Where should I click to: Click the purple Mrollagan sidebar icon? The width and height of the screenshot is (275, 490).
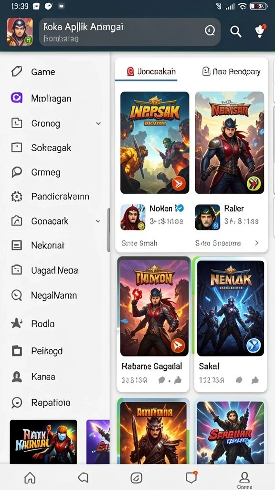click(x=17, y=98)
